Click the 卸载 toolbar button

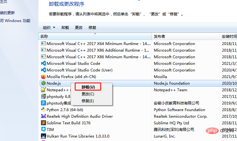click(65, 28)
